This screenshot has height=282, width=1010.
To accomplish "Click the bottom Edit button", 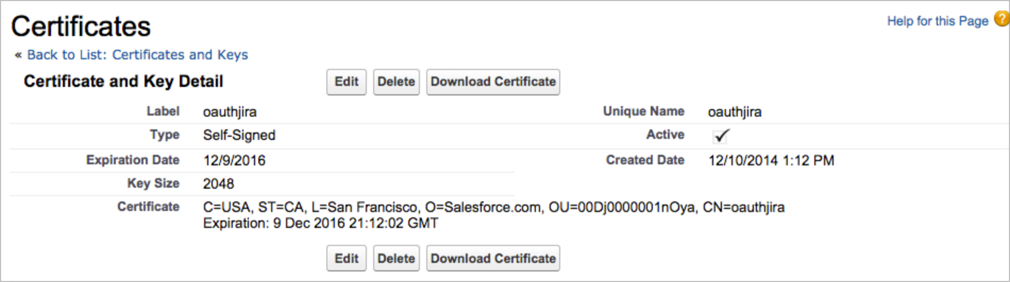I will [346, 259].
